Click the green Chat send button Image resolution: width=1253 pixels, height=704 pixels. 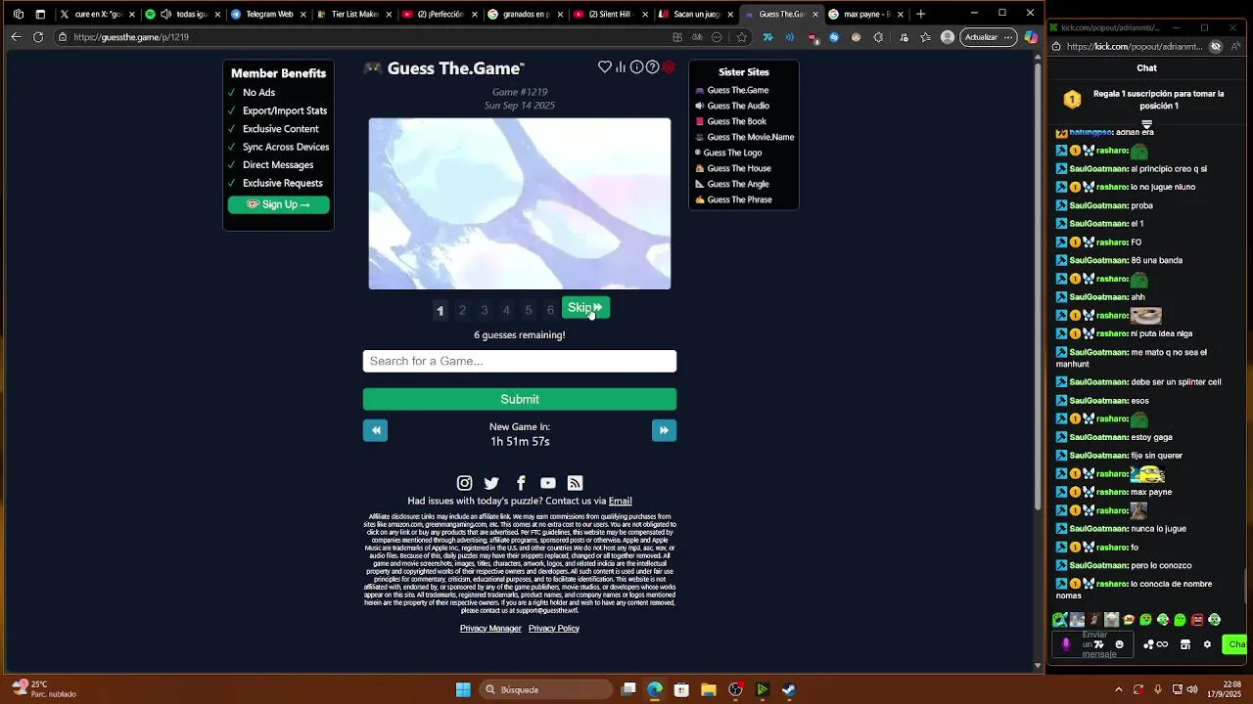(x=1236, y=644)
